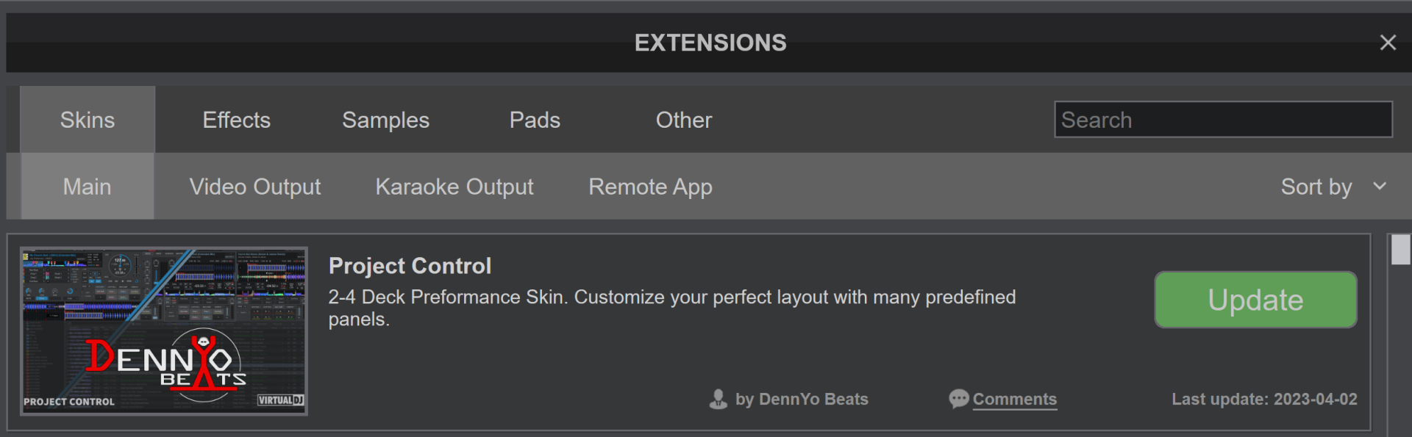Click the search field
Screen dimensions: 1412x437
[x=1223, y=119]
